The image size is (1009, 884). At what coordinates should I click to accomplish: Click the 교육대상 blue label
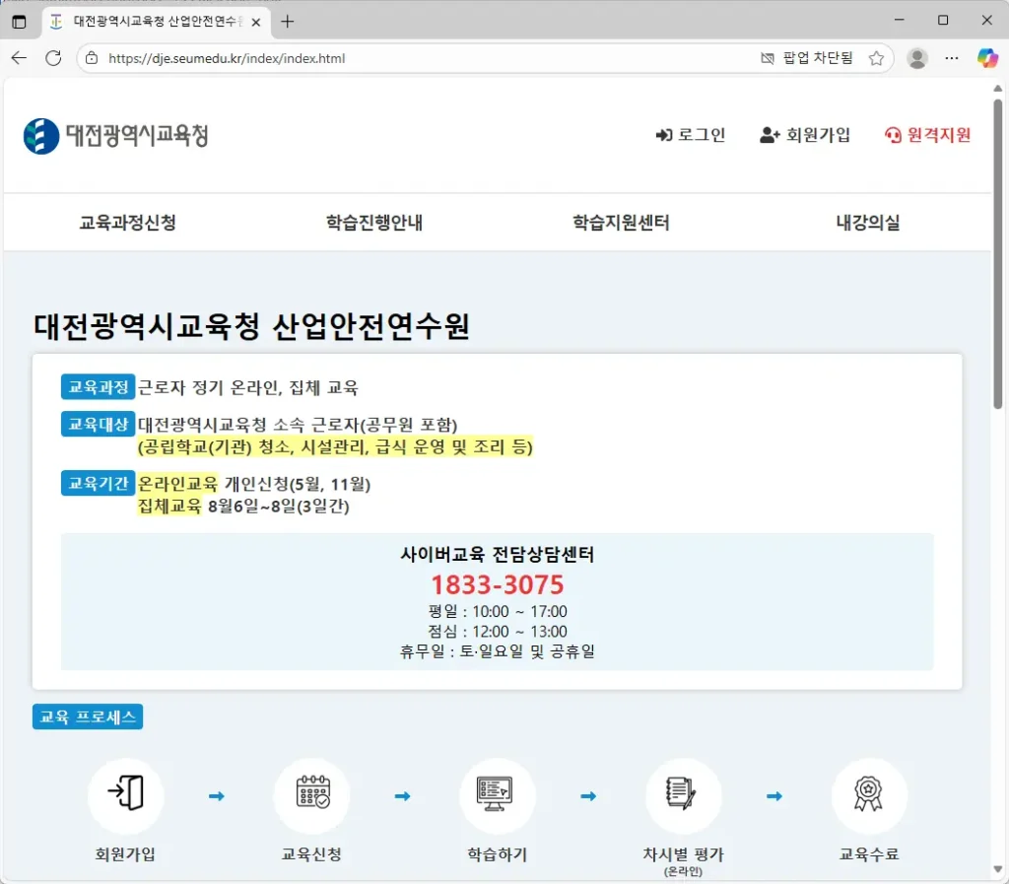pyautogui.click(x=98, y=424)
